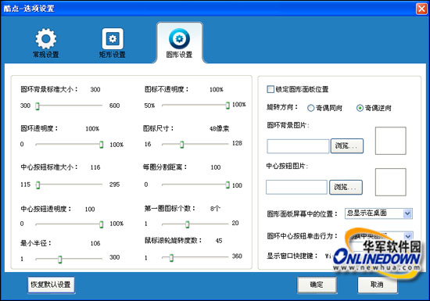Click the 圆环背景图片 path field

click(x=298, y=146)
